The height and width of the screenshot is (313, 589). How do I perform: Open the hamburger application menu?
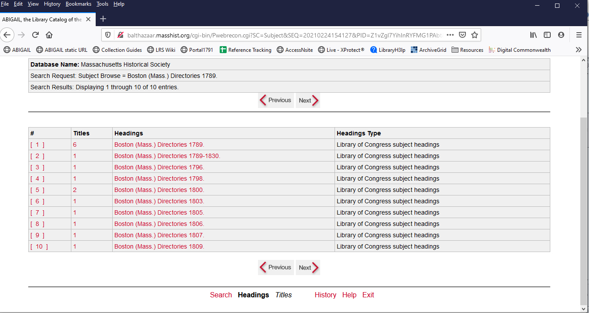point(579,35)
